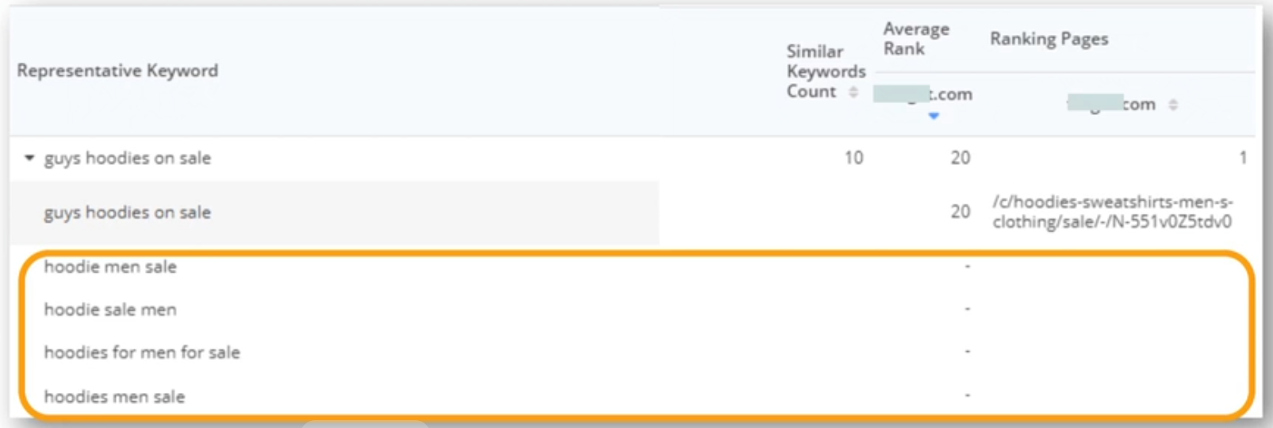Click the Representative Keyword column header
Screen dimensions: 1273x428
tap(117, 71)
